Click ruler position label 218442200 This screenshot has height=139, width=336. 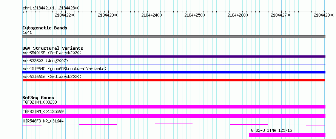65,15
